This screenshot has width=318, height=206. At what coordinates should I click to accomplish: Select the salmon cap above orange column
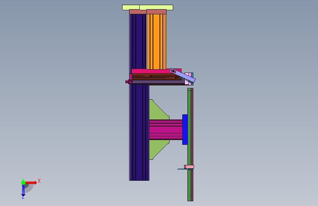coord(156,12)
